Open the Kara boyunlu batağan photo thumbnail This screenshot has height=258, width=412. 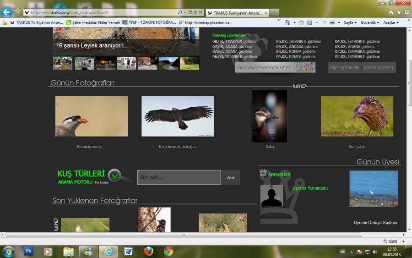coord(178,116)
